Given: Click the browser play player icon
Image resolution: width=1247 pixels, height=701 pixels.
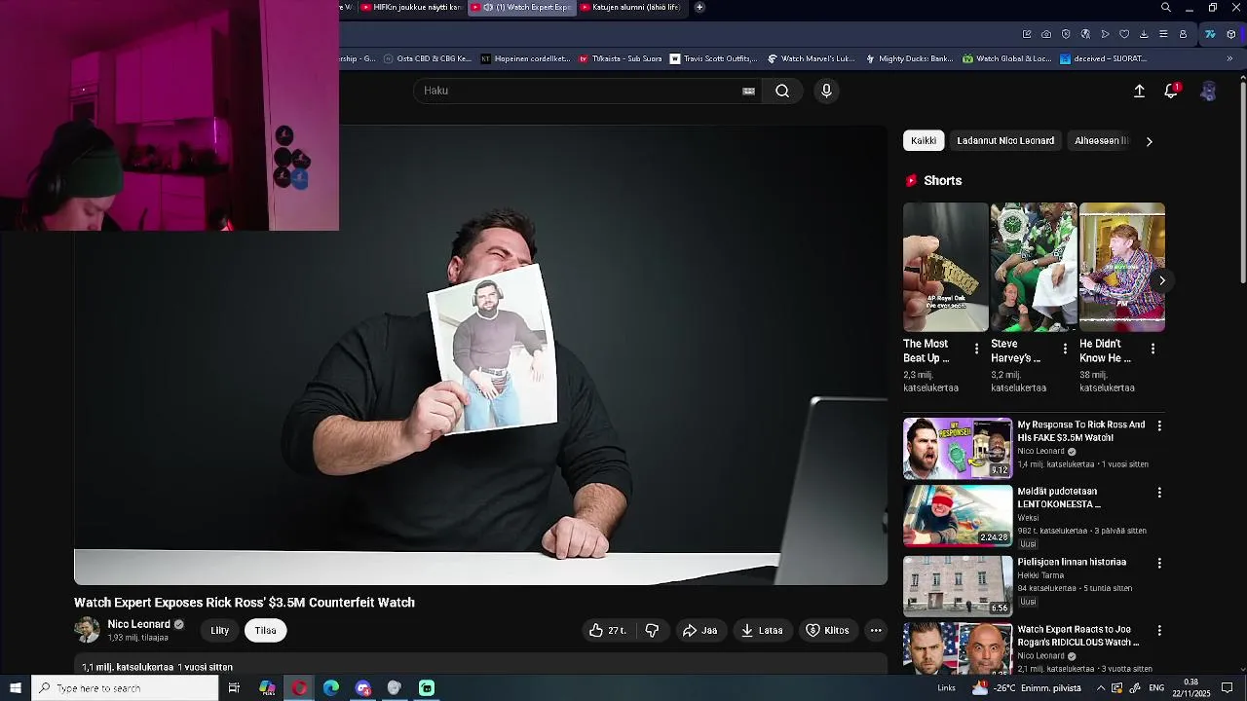Looking at the screenshot, I should tap(1105, 34).
